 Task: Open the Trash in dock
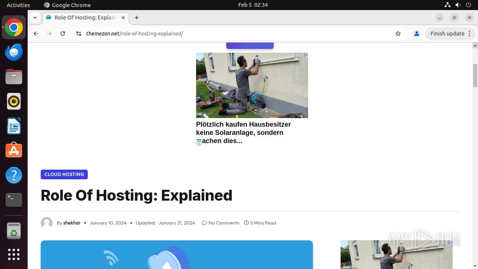14,231
